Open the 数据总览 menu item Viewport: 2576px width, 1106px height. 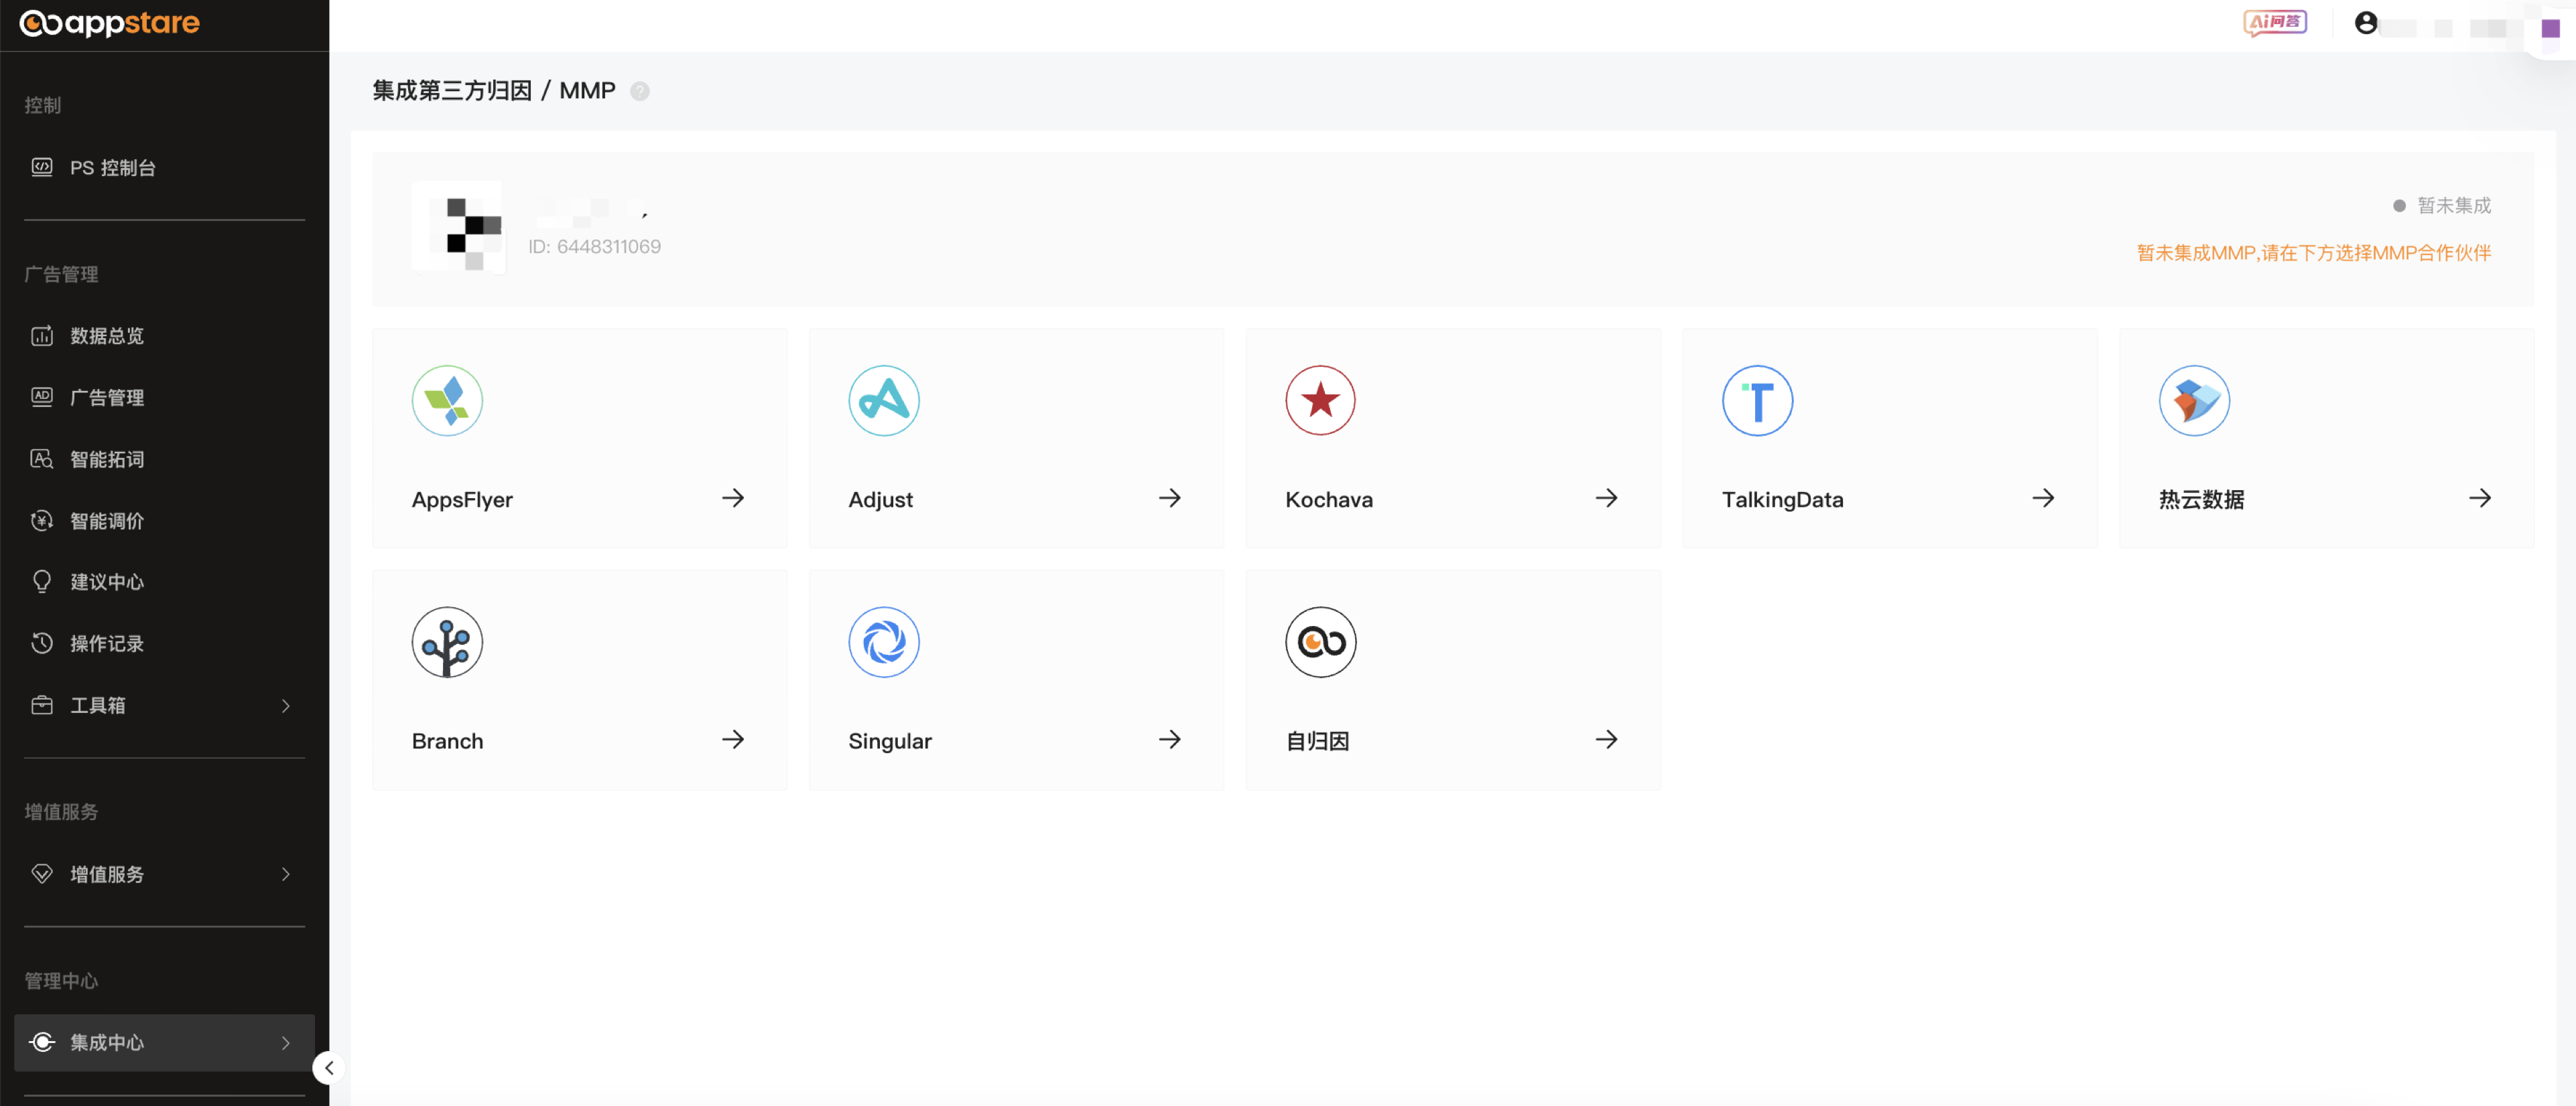tap(107, 335)
